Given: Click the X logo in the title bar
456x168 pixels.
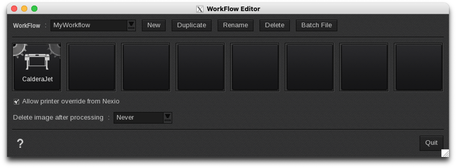Looking at the screenshot, I should (200, 9).
